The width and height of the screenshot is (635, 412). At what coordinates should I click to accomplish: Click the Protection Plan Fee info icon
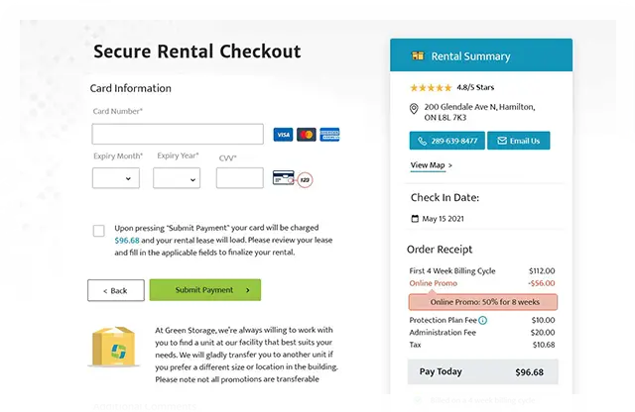pos(483,321)
